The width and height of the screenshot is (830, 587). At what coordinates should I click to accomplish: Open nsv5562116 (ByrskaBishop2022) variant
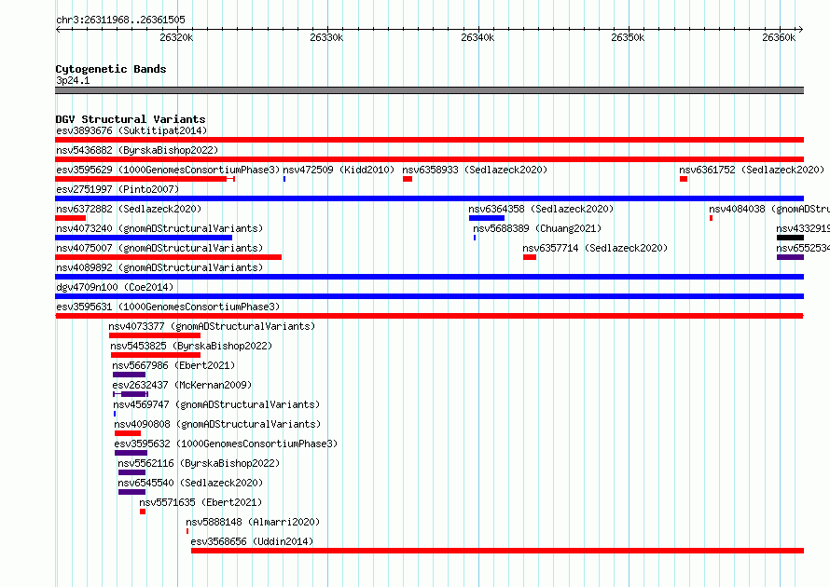coord(199,463)
